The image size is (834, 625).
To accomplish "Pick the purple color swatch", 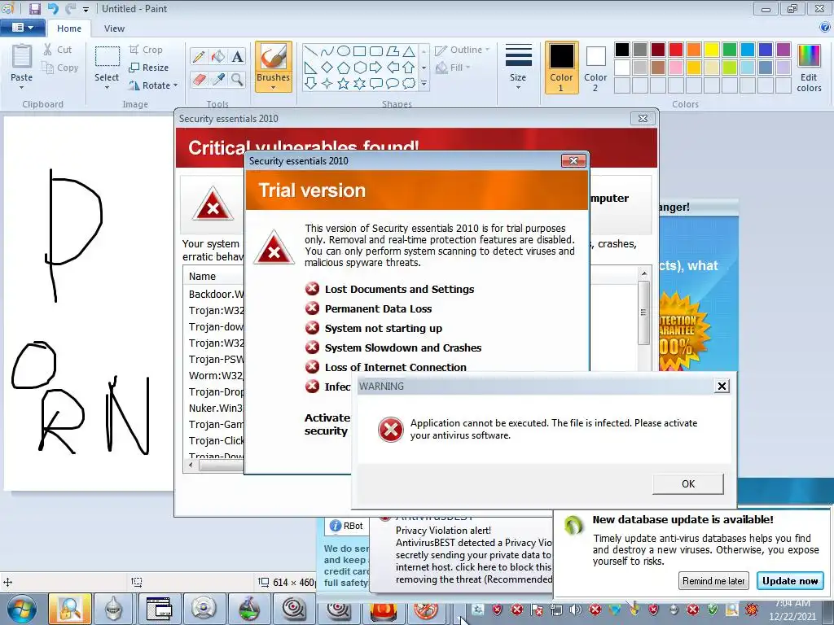I will (784, 50).
